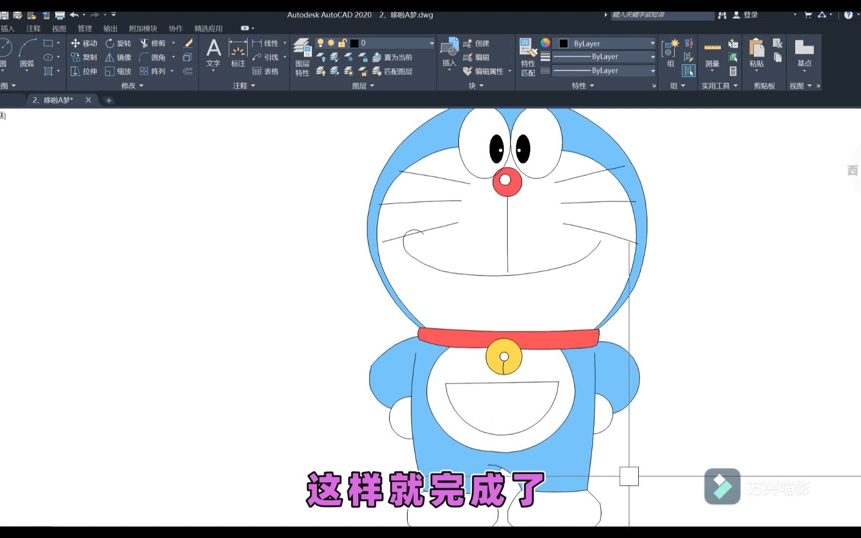Close the 2、哆啦A梦 drawing tab
The height and width of the screenshot is (538, 861).
click(x=88, y=100)
